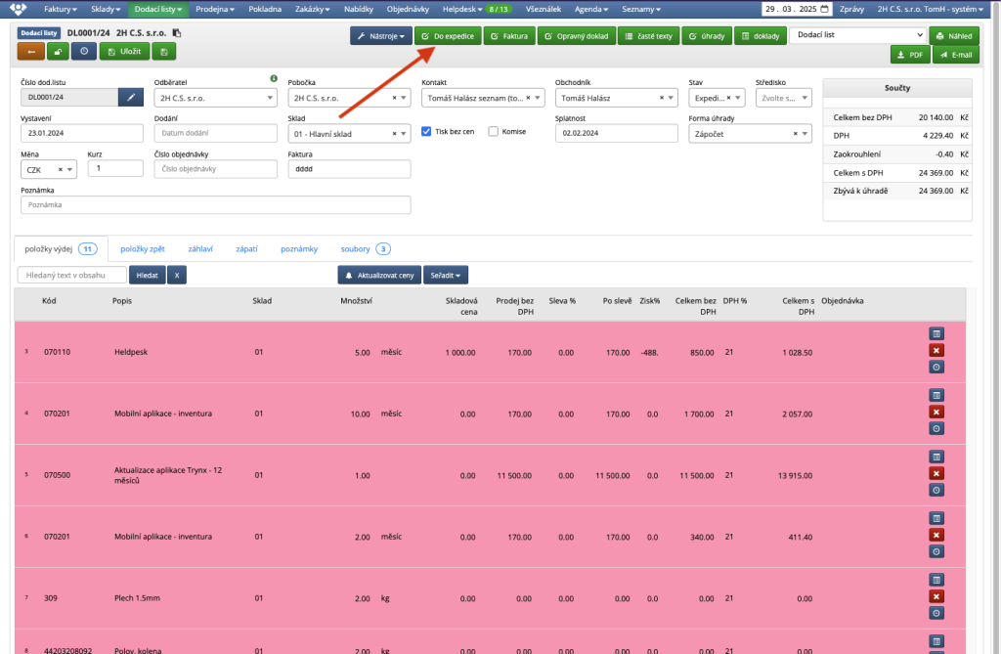1001x654 pixels.
Task: Click the copy icon beside the document title
Action: pos(177,33)
